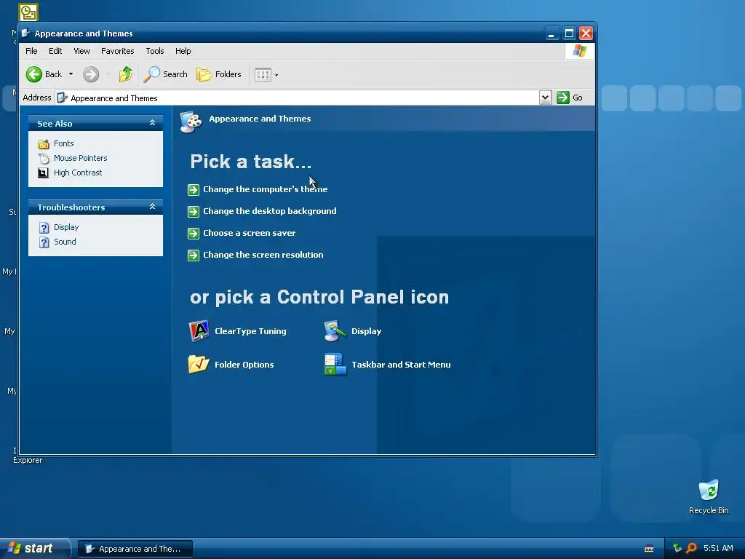Click the Start button
745x559 pixels.
(x=34, y=549)
